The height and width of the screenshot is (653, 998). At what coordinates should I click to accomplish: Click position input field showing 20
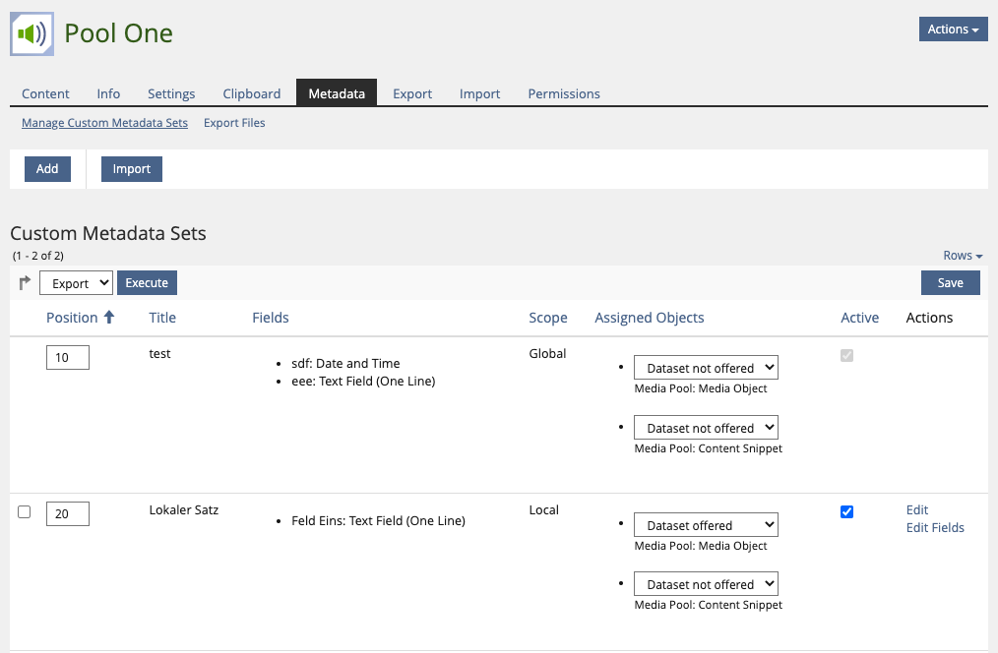[68, 513]
